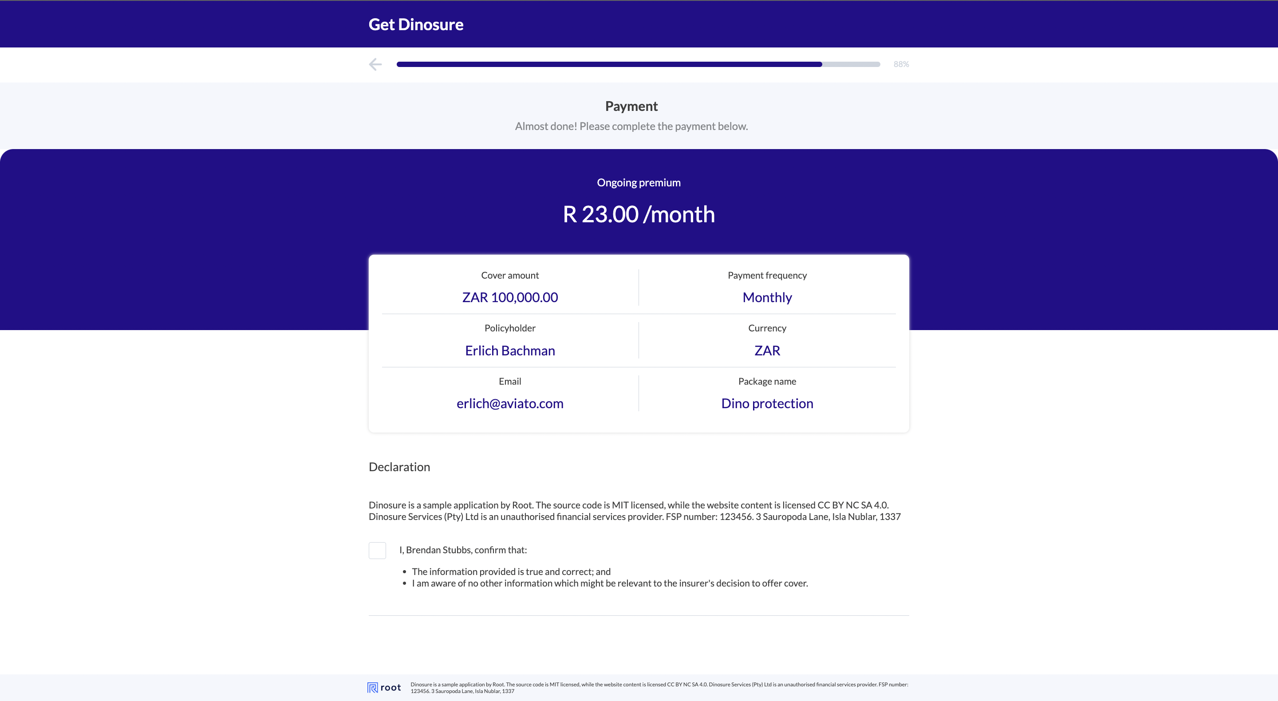Click the 'information provided is true' bullet
The height and width of the screenshot is (701, 1278).
(x=511, y=571)
